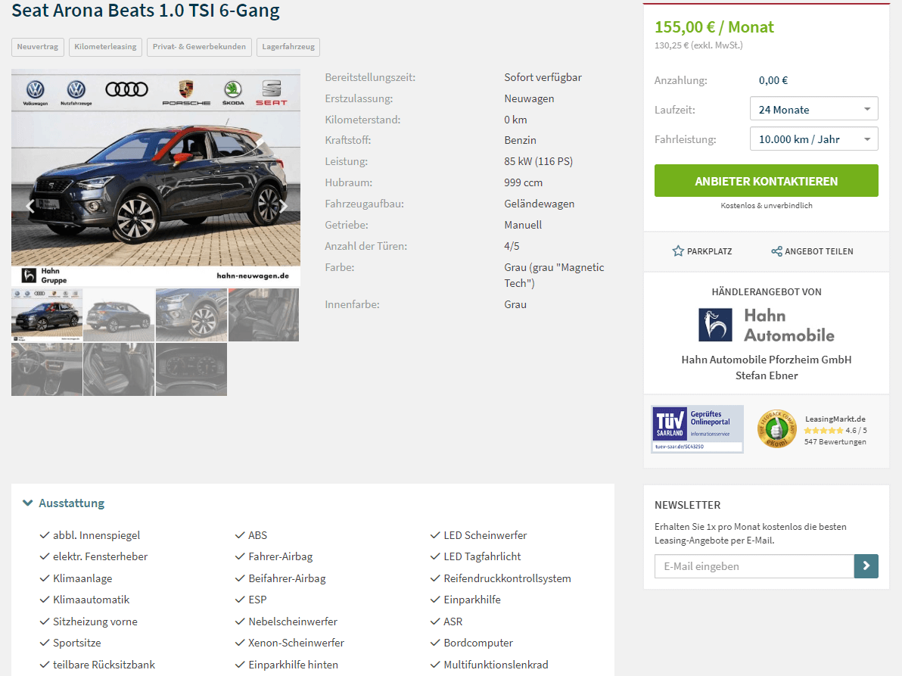Click into the E-Mail eingeben field
Screen dimensions: 902x676
coord(754,566)
